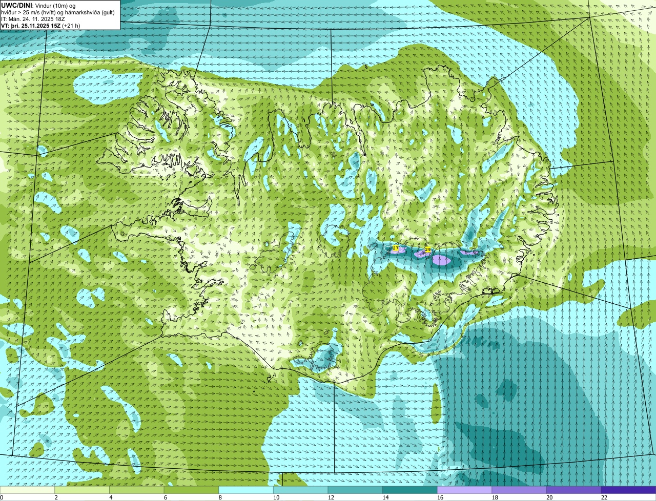Click the 0–2 m/s pale yellow legend swatch

[27, 490]
